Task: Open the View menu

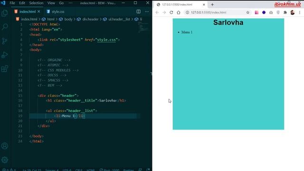Action: 51,3
